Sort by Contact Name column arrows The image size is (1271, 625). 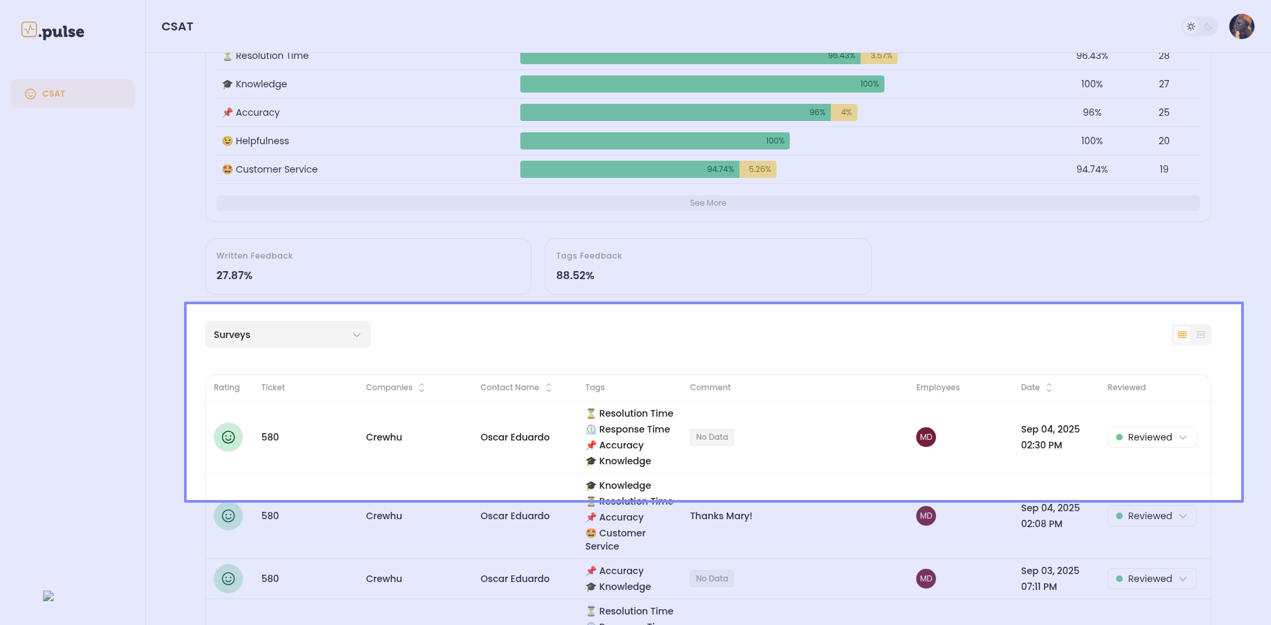549,388
